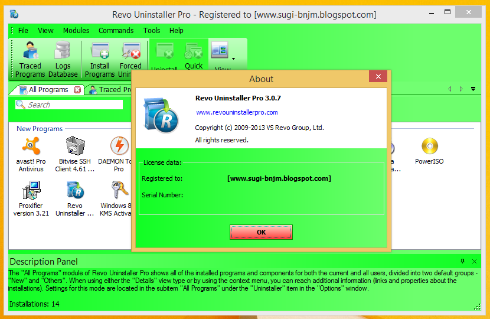Click the Revo Uninstaller Pro 3.0.7 title

238,98
